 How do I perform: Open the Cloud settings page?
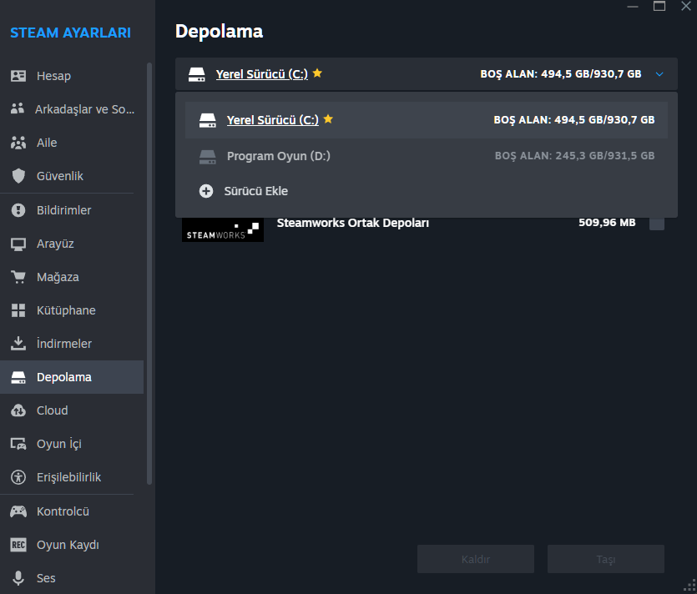(72, 410)
